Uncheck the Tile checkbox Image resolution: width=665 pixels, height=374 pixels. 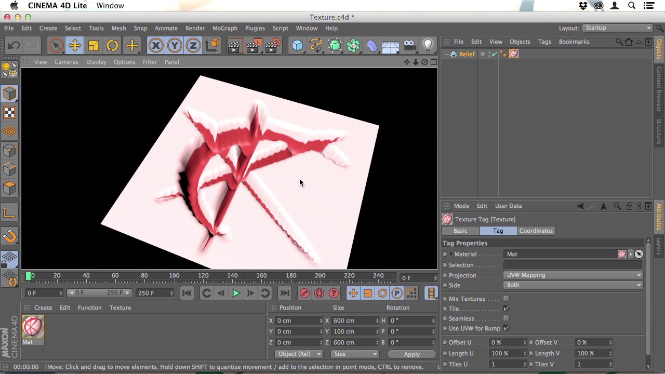coord(506,309)
